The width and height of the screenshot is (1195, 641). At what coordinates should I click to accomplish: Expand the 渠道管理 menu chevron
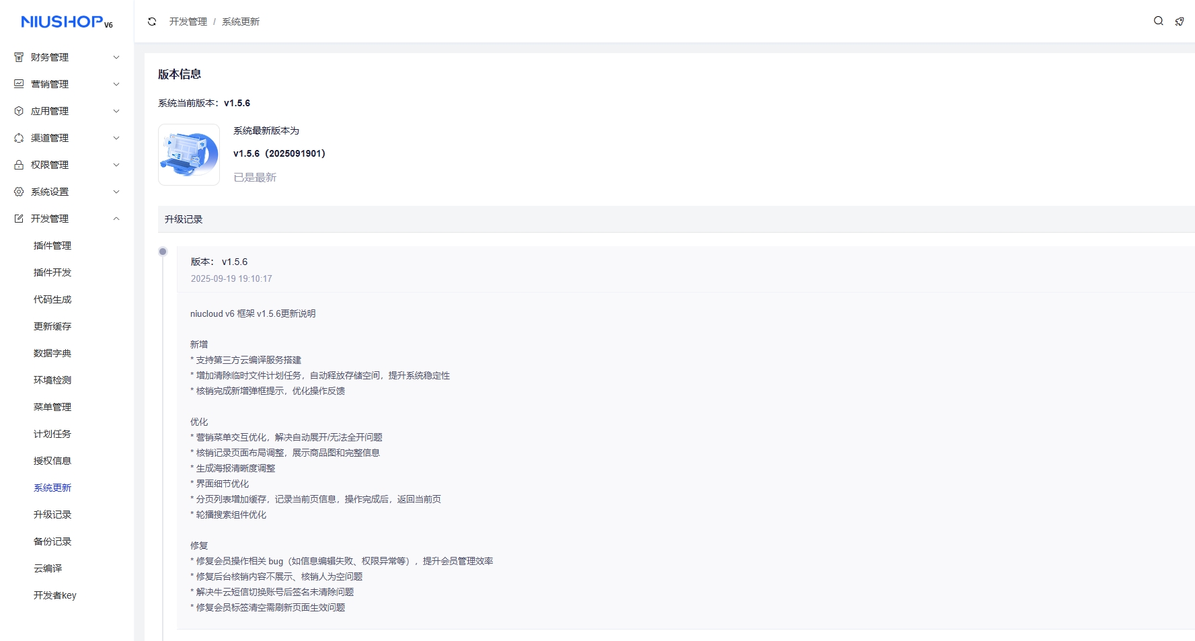click(116, 138)
